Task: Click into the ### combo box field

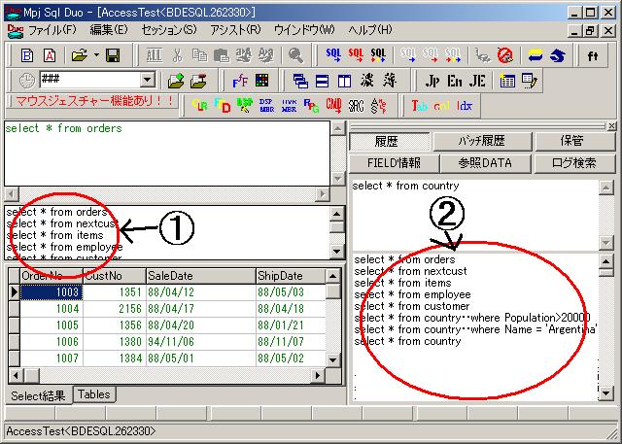Action: [90, 80]
